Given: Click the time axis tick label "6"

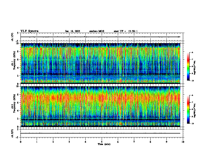Looking at the screenshot, I should (x=118, y=142).
